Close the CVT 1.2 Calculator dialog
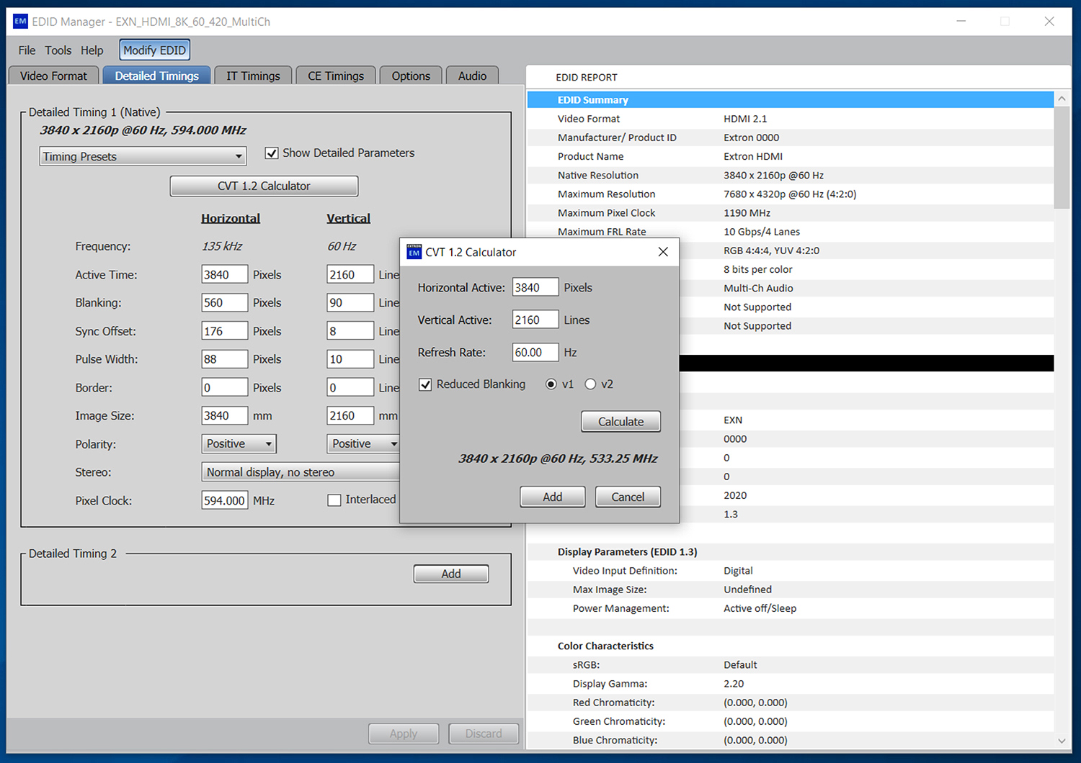 tap(663, 252)
